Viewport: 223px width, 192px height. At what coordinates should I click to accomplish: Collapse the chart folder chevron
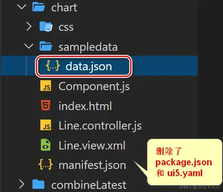click(x=22, y=7)
